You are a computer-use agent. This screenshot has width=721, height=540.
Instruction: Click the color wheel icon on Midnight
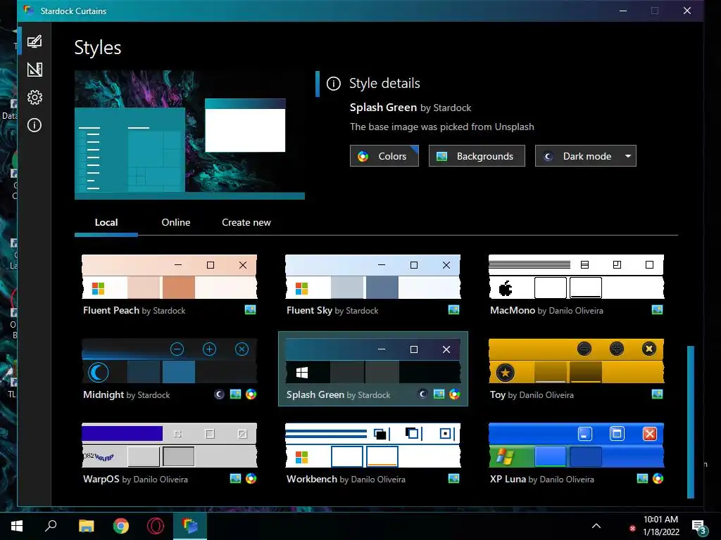click(251, 394)
